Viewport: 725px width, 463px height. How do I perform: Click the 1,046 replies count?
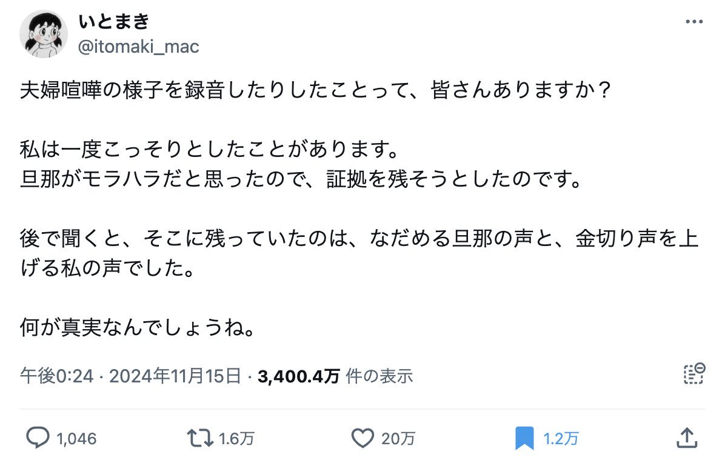tap(76, 439)
